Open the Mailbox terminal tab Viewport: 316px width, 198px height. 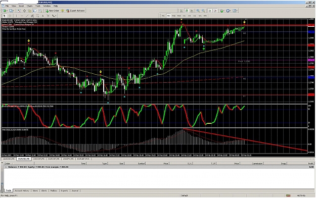[x=54, y=190]
